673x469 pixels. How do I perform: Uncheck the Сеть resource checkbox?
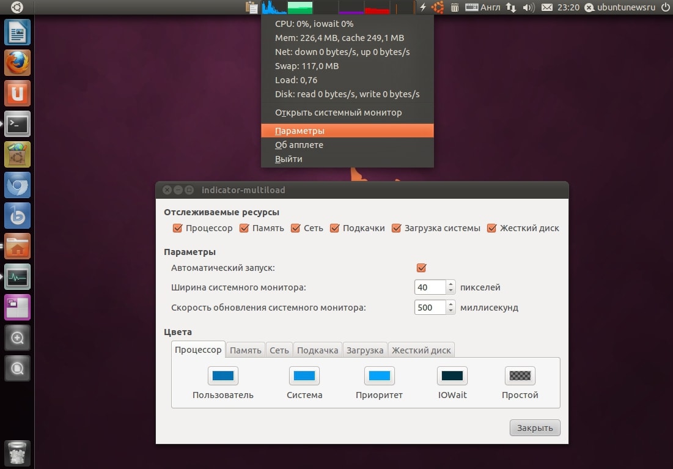(x=295, y=228)
